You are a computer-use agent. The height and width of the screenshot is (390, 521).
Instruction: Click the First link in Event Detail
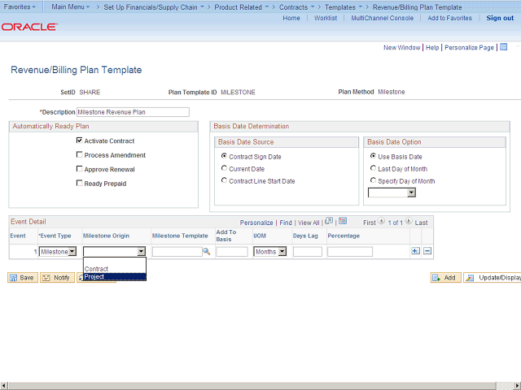pos(369,223)
